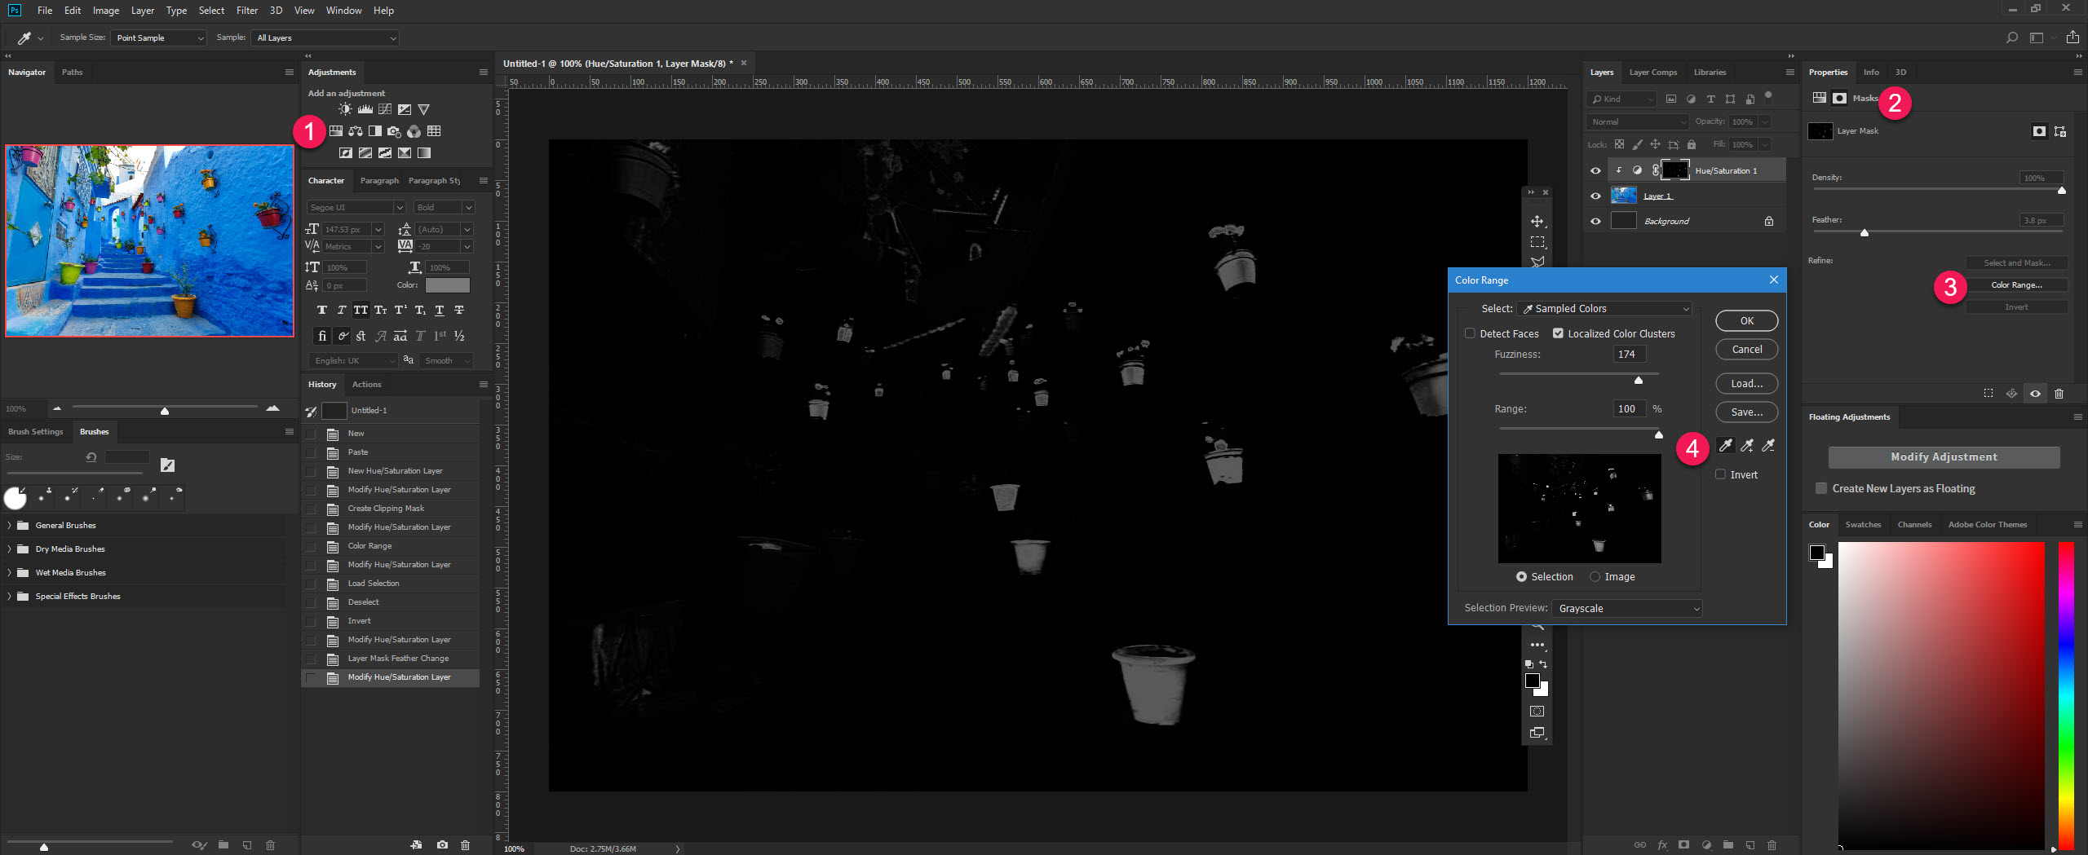Add a Color Balance adjustment
This screenshot has width=2088, height=855.
pyautogui.click(x=356, y=131)
